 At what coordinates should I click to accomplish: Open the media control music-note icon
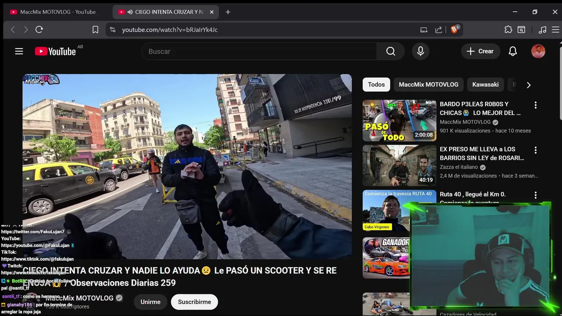click(x=543, y=30)
